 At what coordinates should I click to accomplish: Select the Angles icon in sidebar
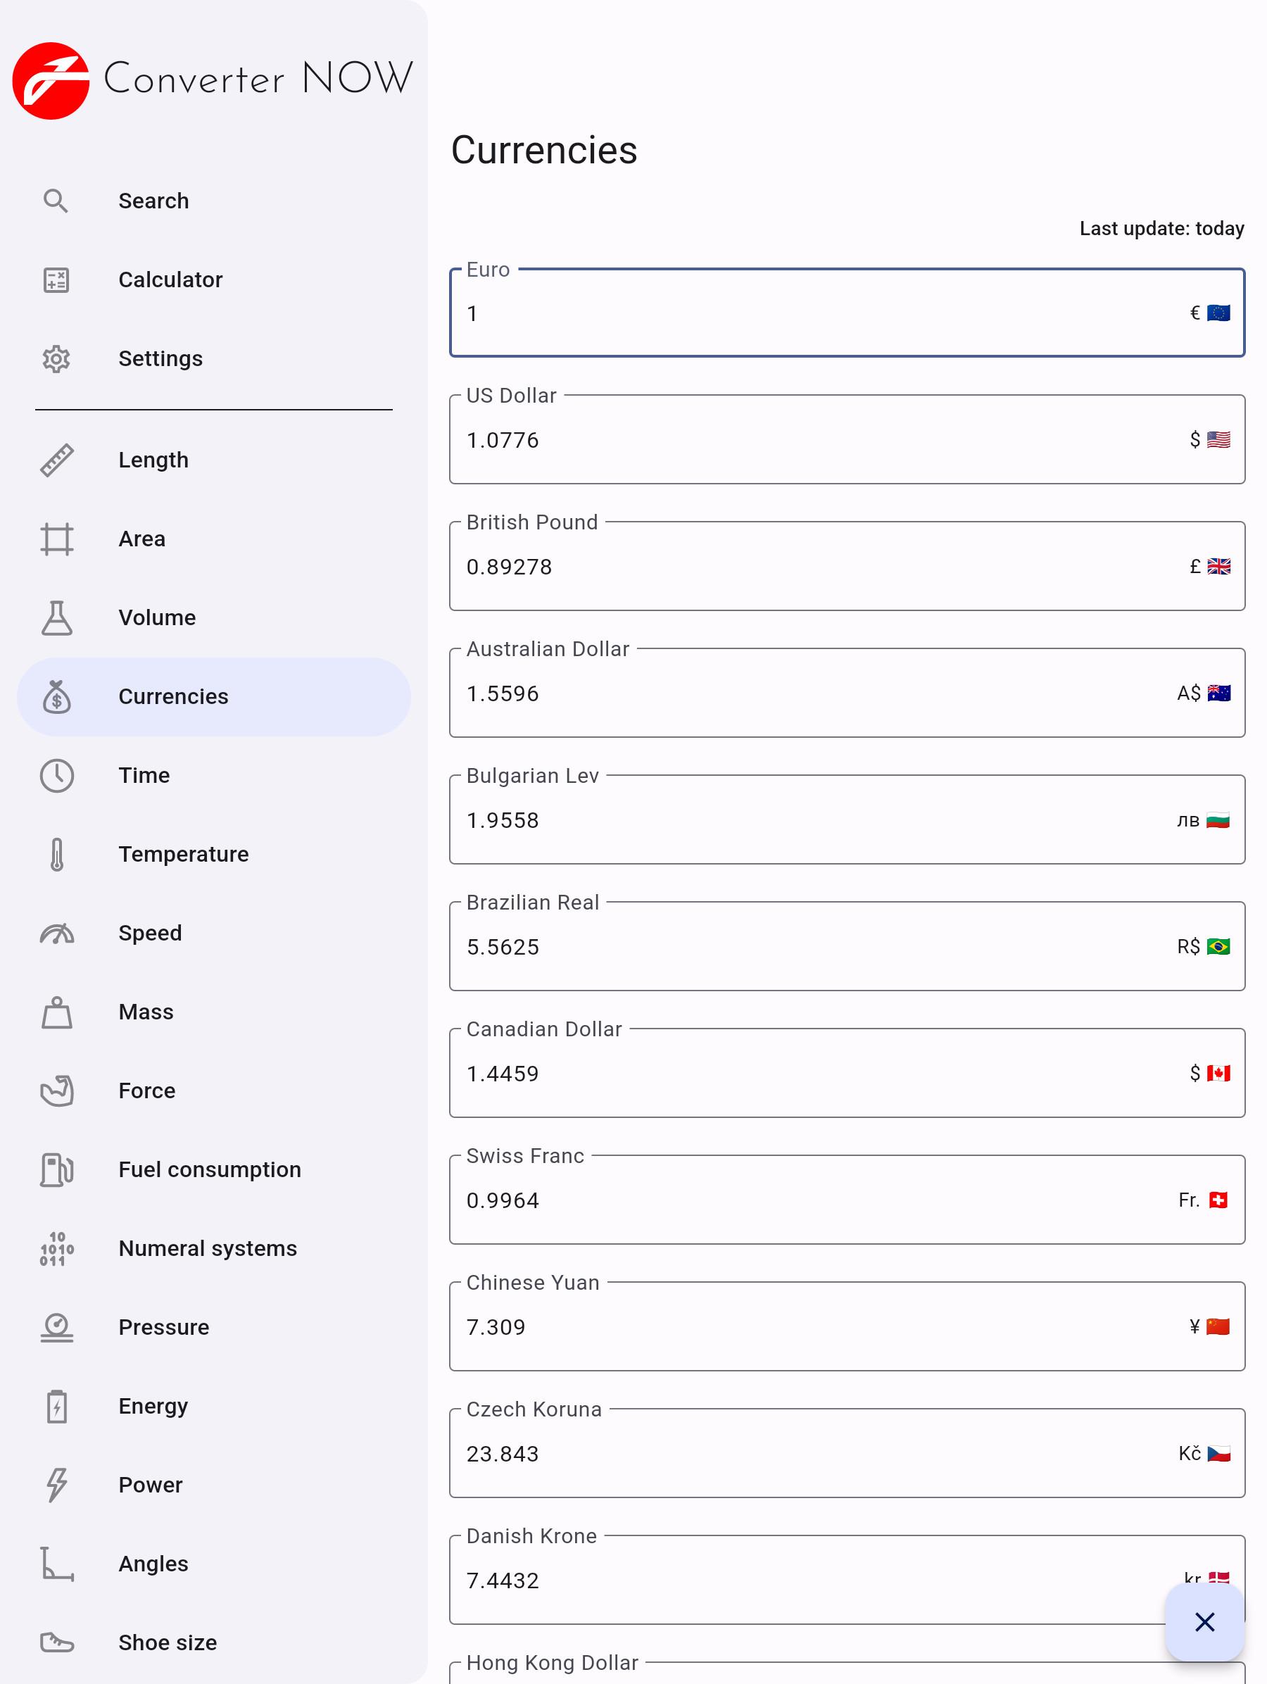[x=56, y=1564]
